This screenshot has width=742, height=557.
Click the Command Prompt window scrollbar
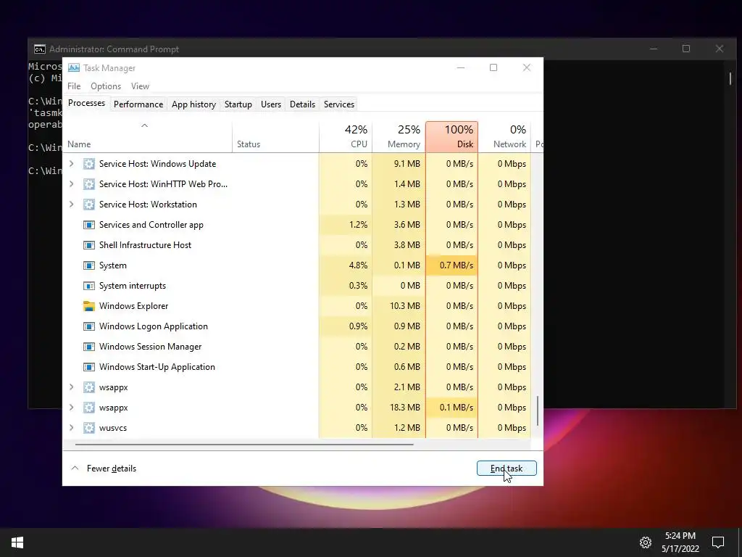[x=730, y=78]
